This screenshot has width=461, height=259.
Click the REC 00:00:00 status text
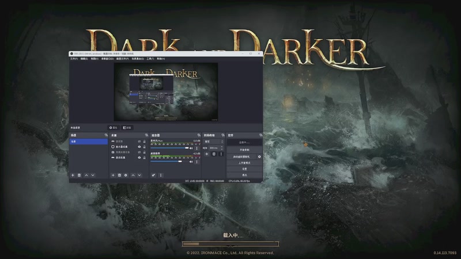pos(217,181)
